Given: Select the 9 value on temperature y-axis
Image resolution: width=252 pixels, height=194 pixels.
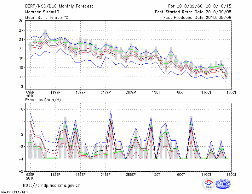Looking at the screenshot, I should coord(22,86).
